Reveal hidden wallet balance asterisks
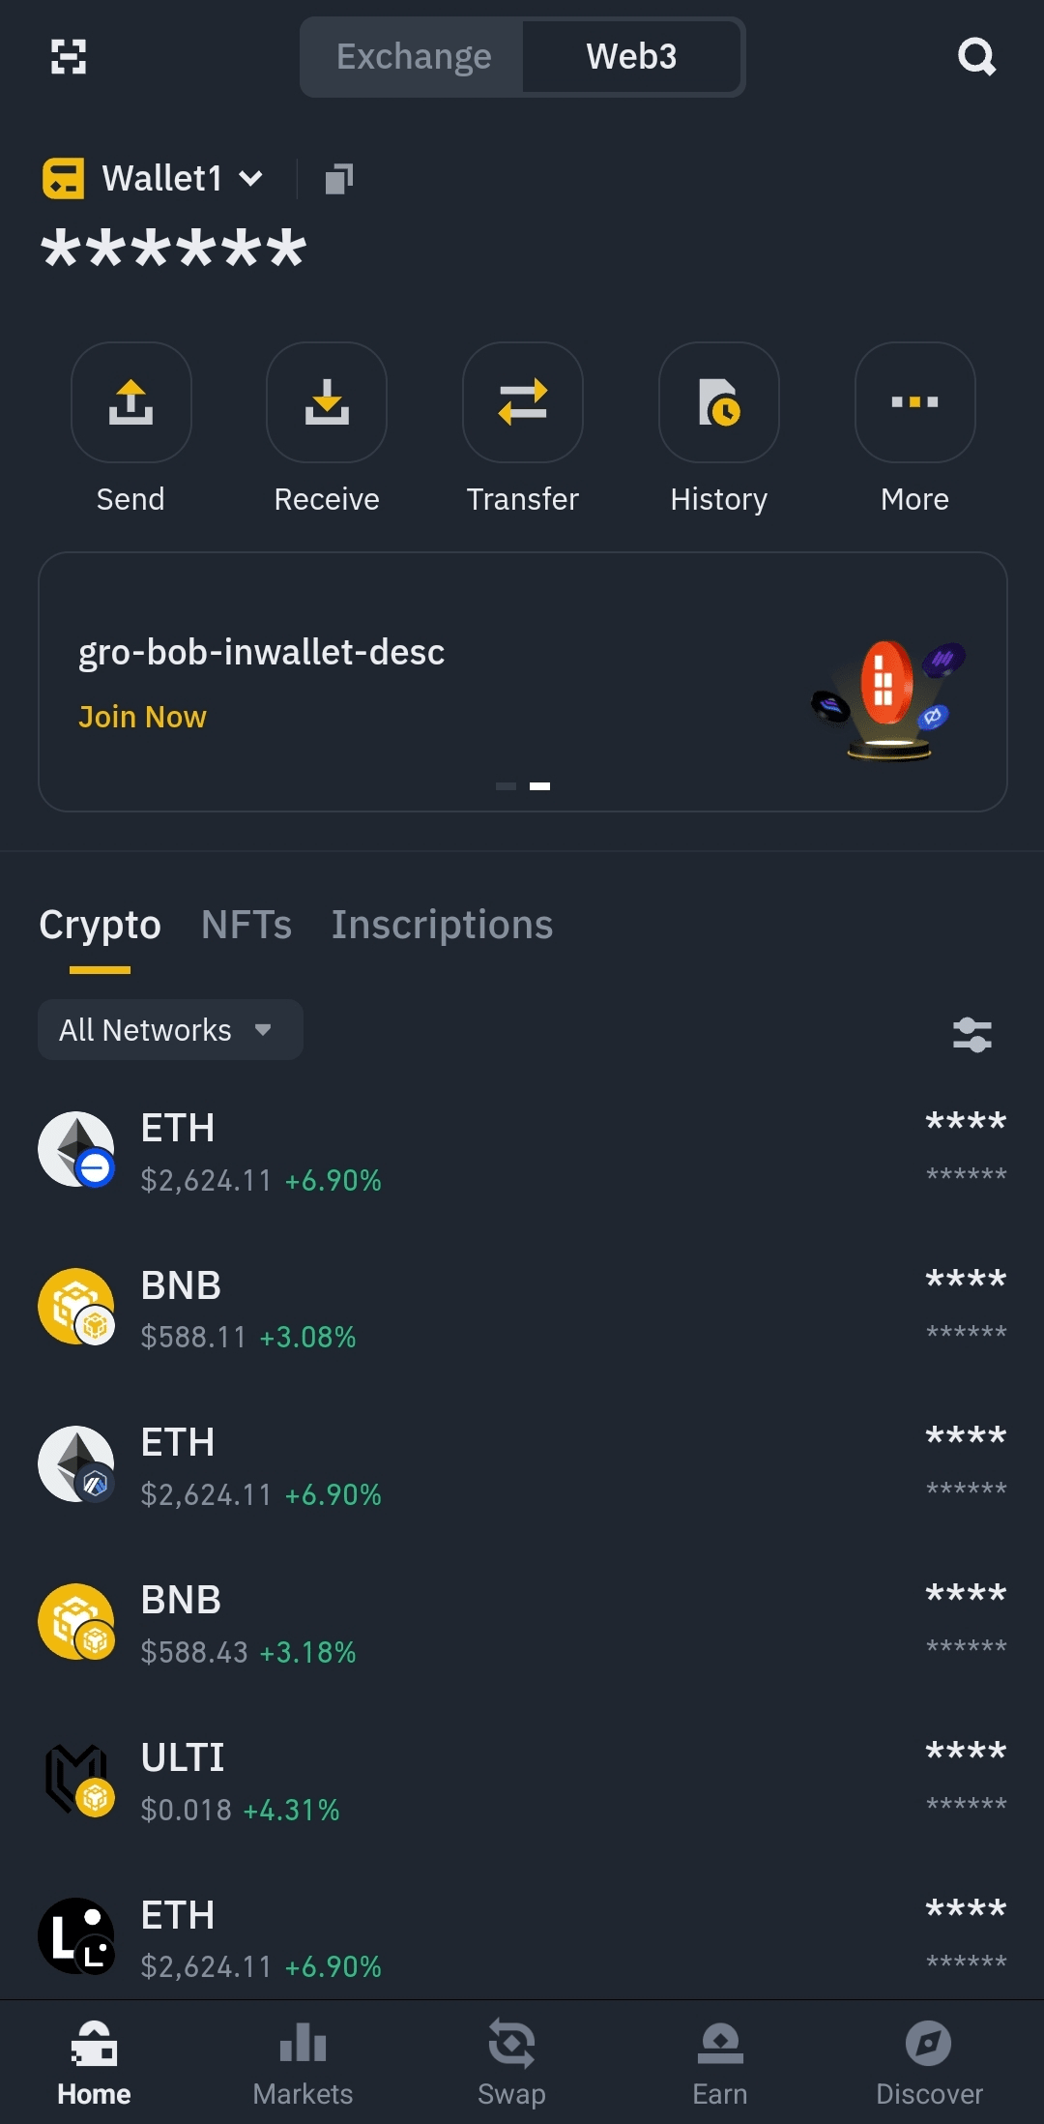 (174, 250)
